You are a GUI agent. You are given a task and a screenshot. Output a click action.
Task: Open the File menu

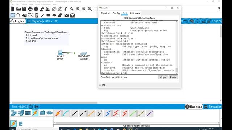click(x=12, y=4)
